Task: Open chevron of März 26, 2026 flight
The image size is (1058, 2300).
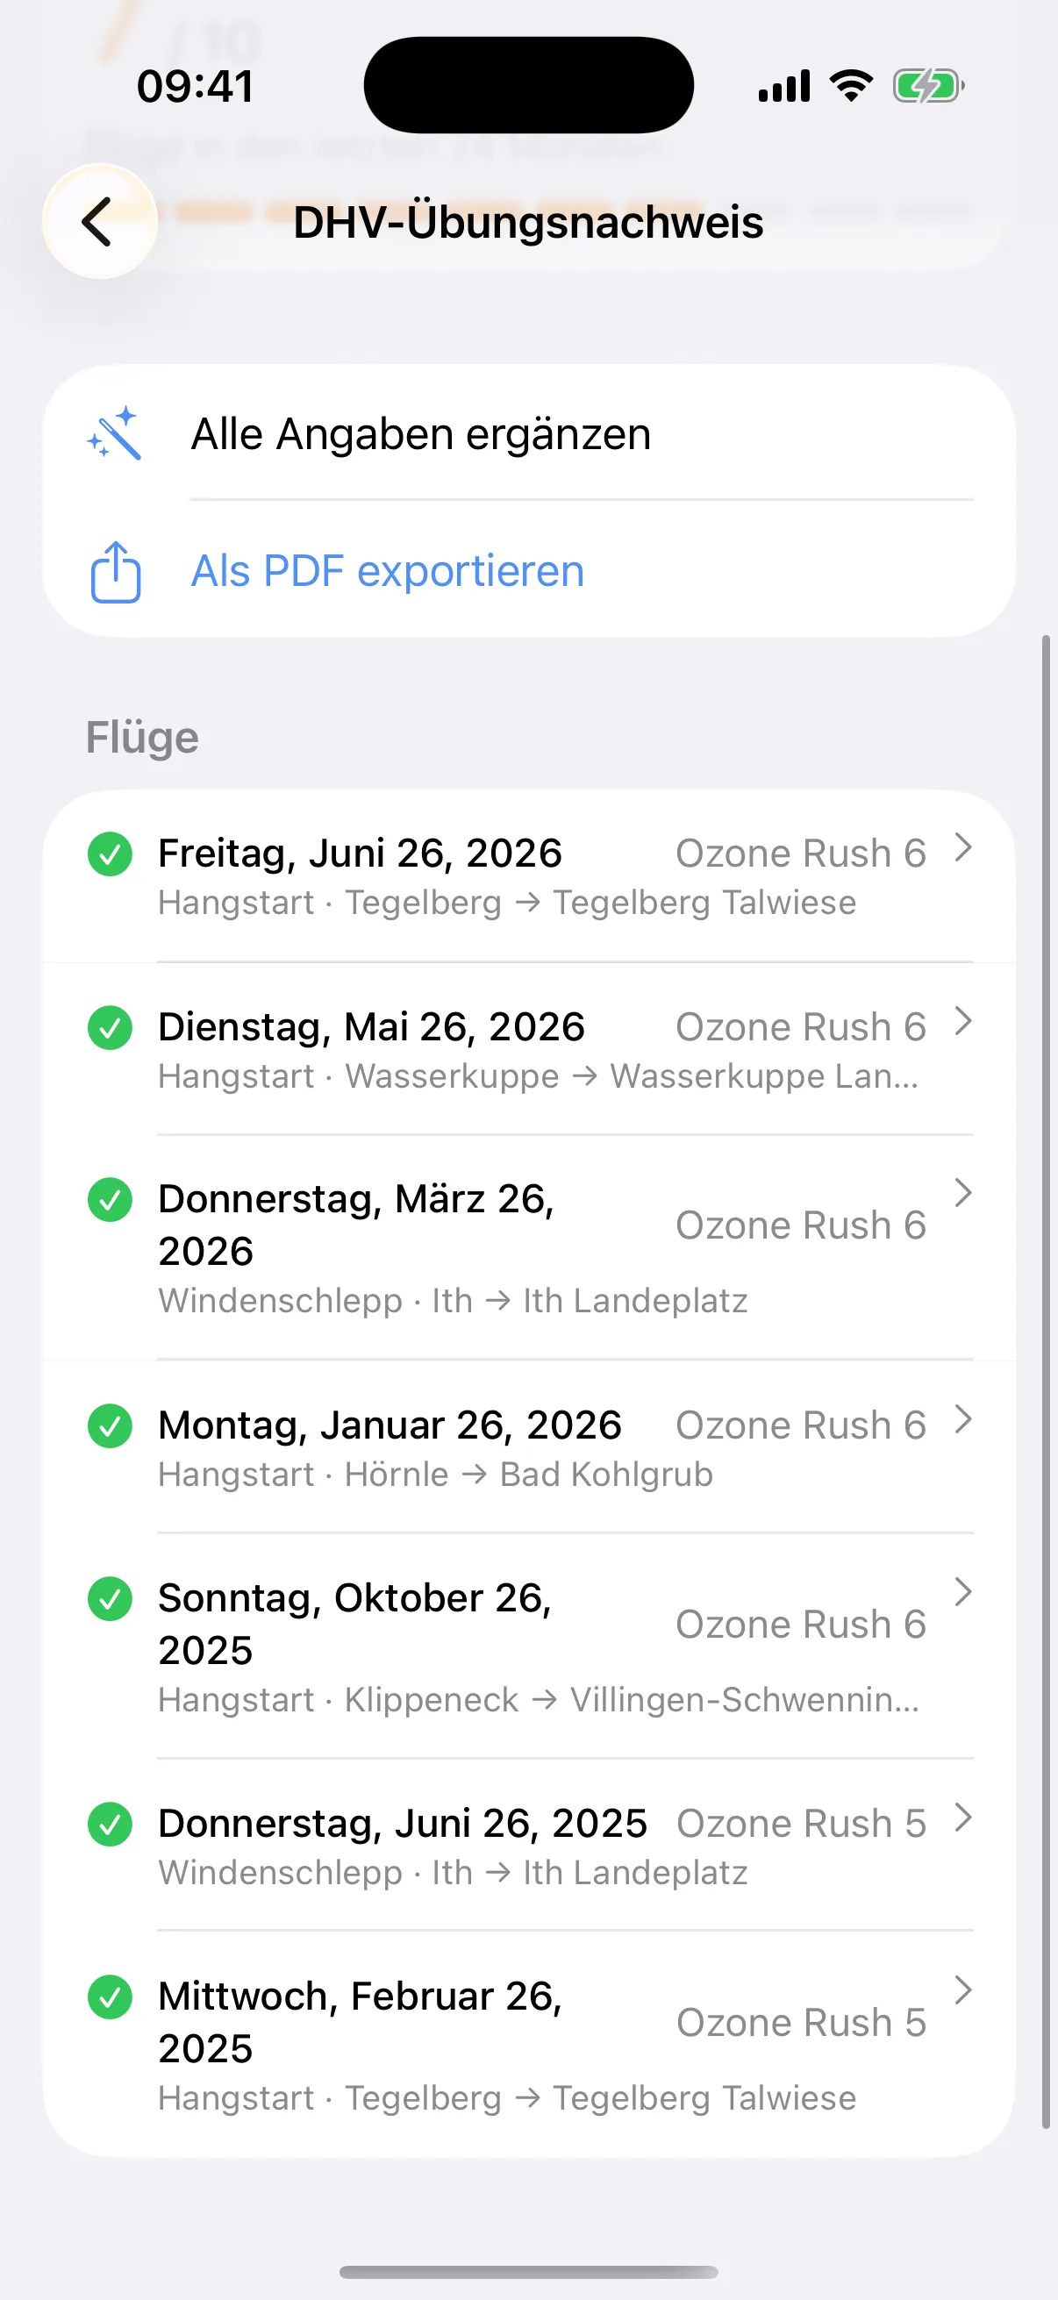Action: click(x=962, y=1193)
